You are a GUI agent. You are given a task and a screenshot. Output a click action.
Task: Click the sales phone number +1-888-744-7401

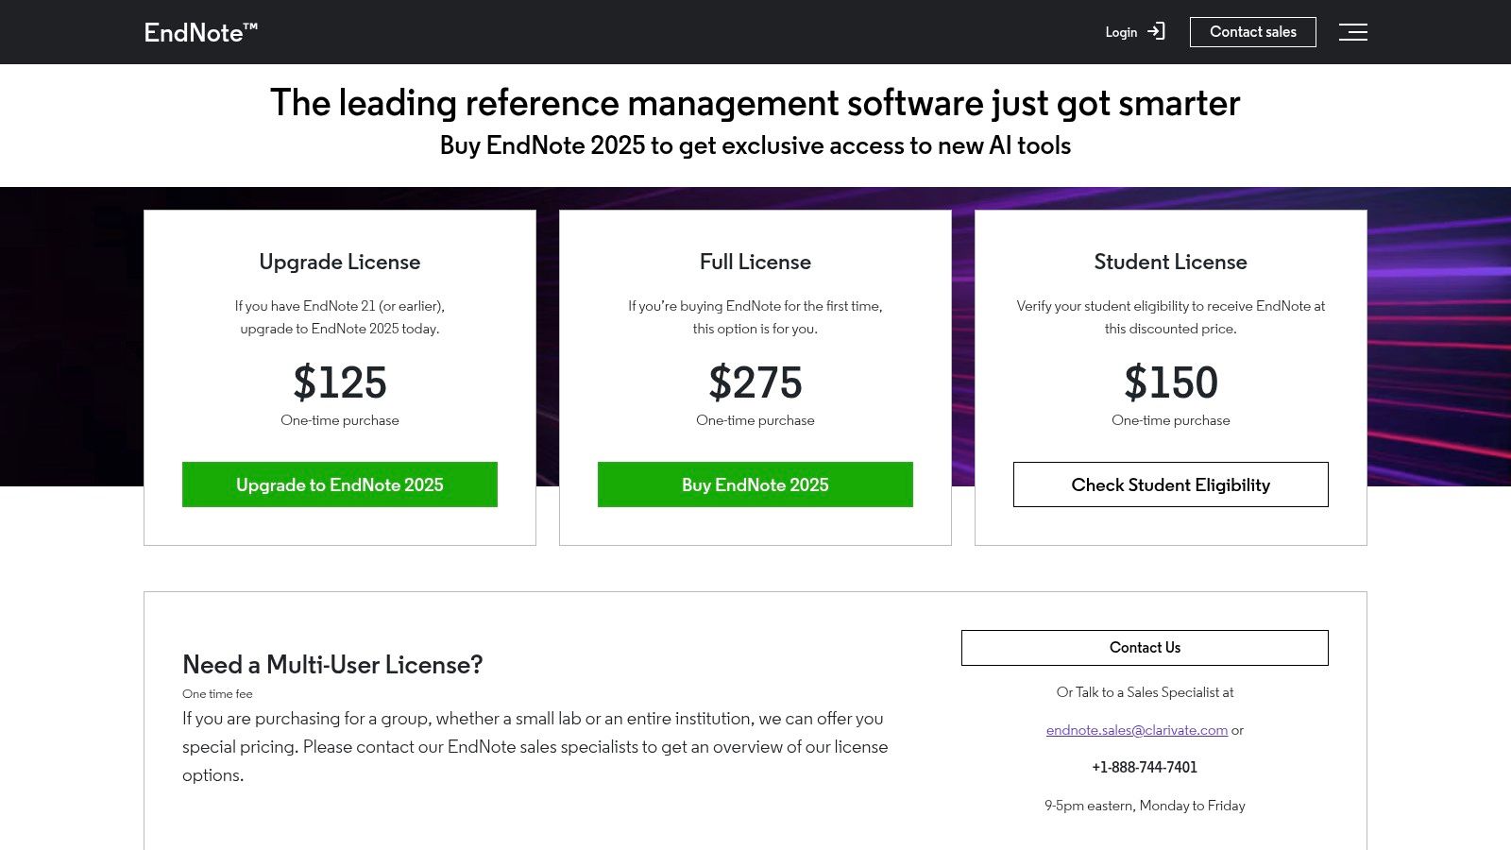point(1145,767)
